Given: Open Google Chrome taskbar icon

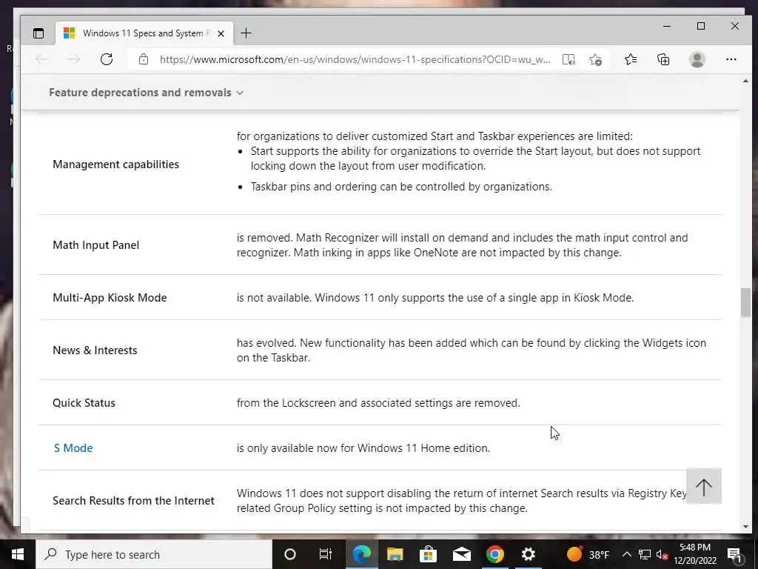Looking at the screenshot, I should click(x=495, y=554).
